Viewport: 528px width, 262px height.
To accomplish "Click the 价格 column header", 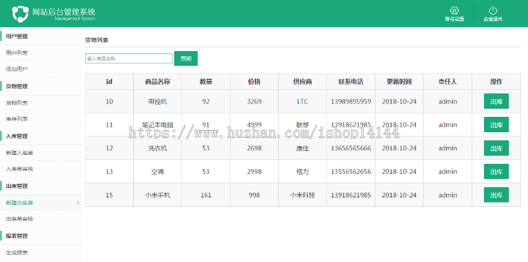I will pos(254,82).
